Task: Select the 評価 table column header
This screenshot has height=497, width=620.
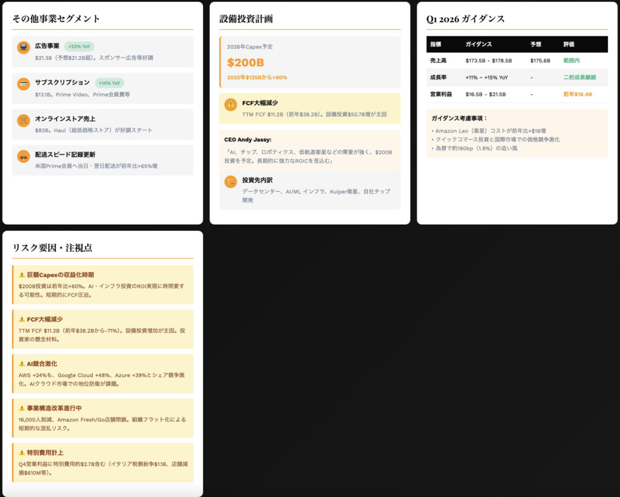Action: click(569, 44)
